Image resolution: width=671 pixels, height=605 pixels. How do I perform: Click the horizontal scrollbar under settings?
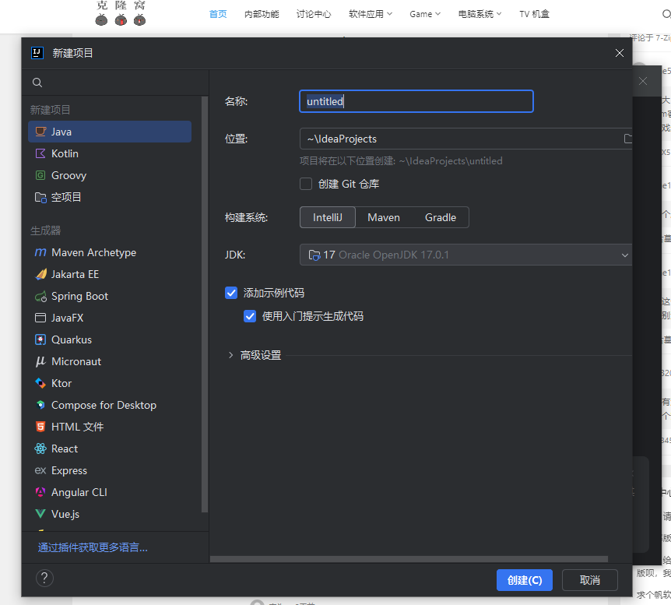[x=409, y=559]
